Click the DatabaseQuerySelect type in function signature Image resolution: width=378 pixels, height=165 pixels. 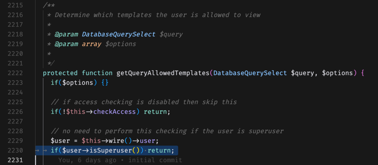point(250,73)
